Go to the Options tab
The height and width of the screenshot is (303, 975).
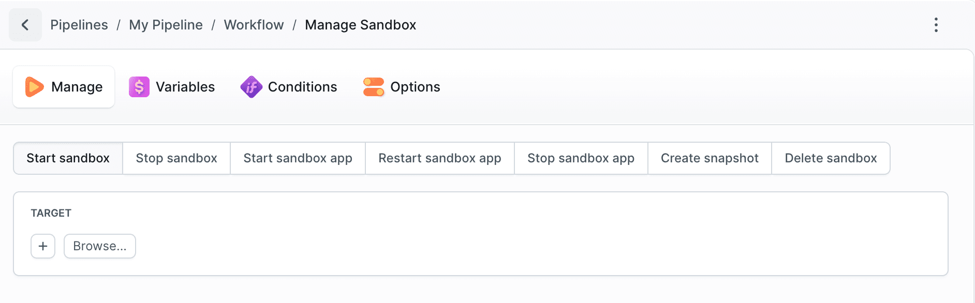pos(415,87)
